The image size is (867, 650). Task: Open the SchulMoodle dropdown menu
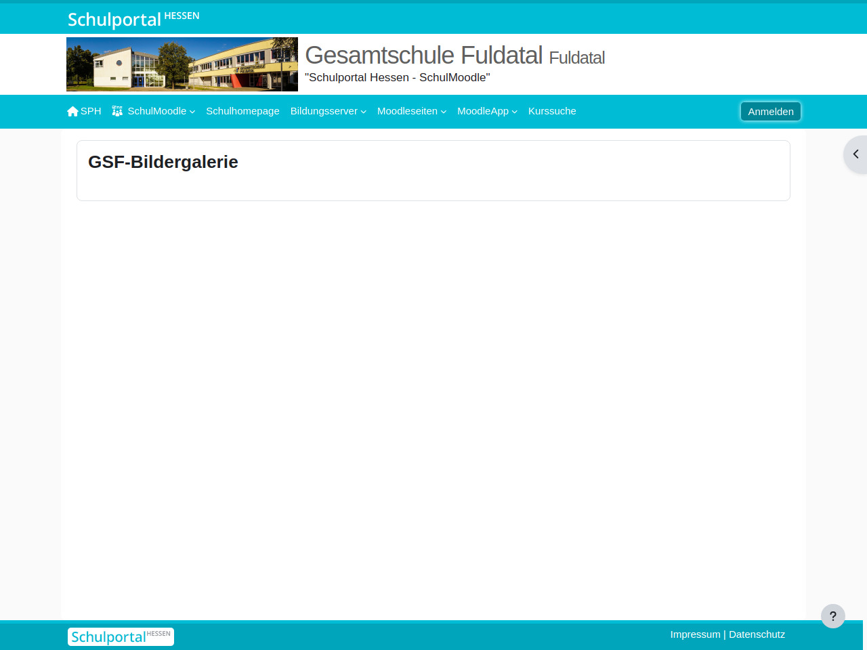click(161, 111)
